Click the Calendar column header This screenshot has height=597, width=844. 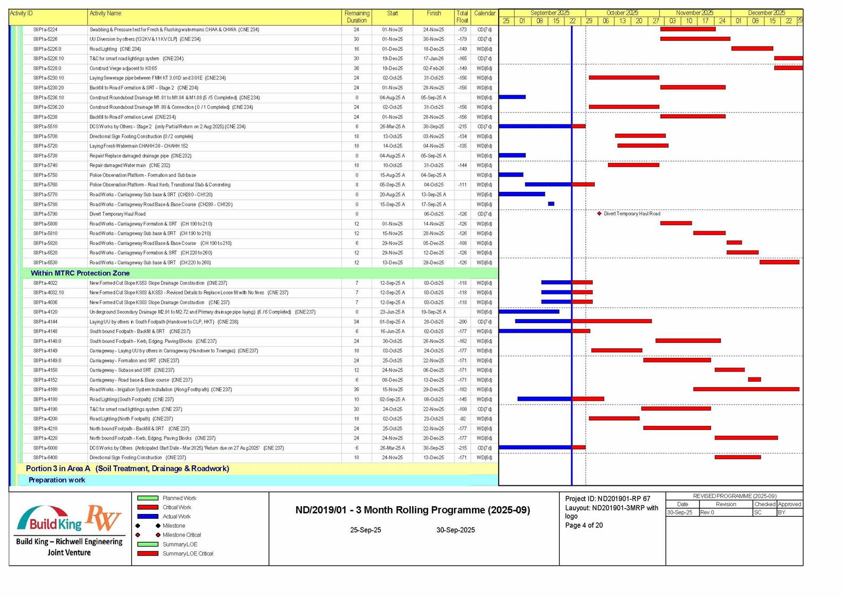coord(484,14)
